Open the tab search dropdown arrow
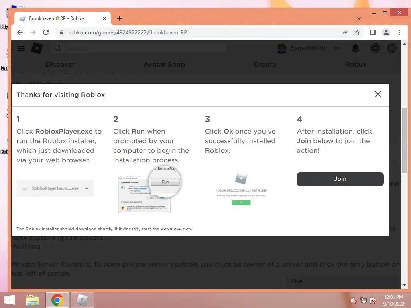 359,18
